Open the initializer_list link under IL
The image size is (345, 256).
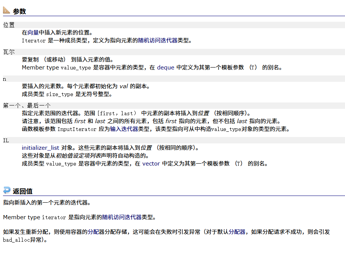click(x=41, y=148)
